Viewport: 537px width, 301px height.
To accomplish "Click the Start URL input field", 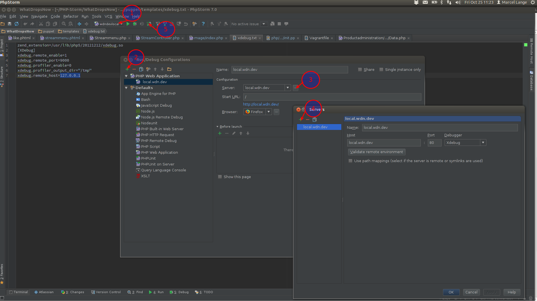I will click(332, 97).
